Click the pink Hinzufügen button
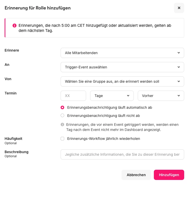This screenshot has height=219, width=189. click(169, 175)
